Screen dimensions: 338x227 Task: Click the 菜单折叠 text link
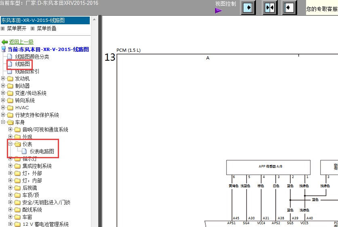point(46,28)
